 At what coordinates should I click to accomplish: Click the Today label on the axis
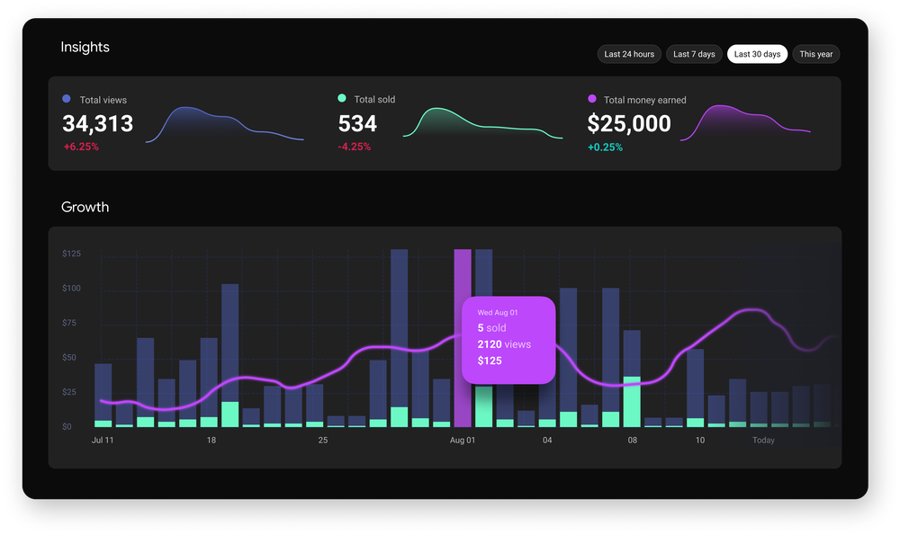pyautogui.click(x=763, y=440)
